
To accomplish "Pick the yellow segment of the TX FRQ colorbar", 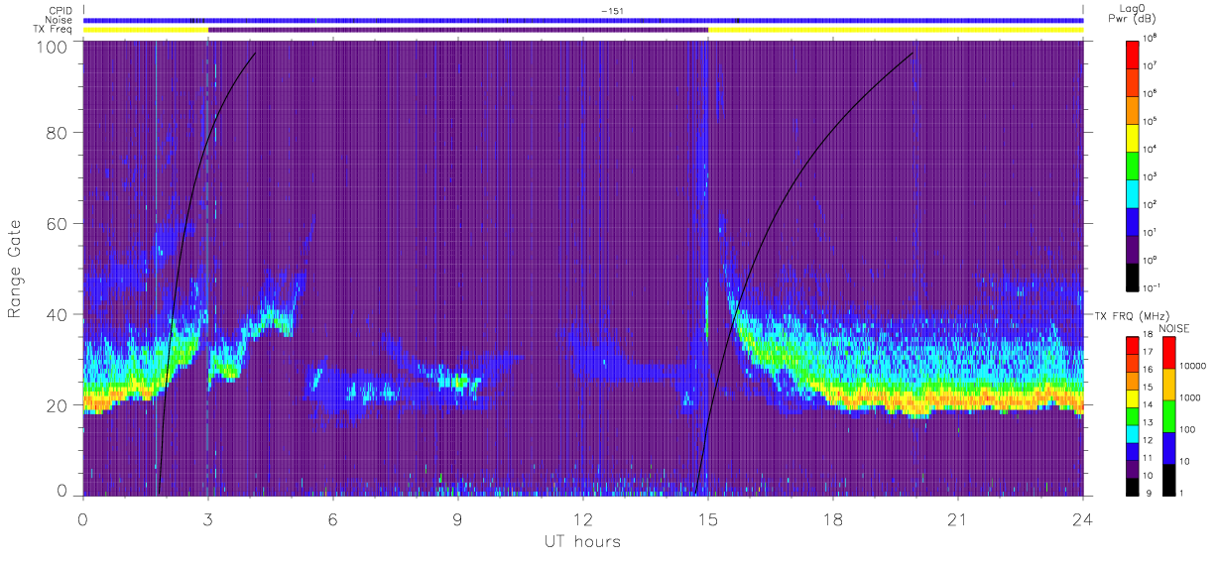I will 1134,397.
